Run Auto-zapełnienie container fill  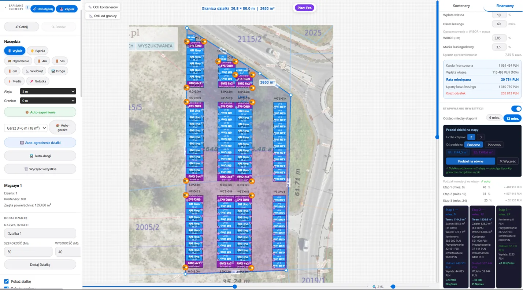click(40, 112)
